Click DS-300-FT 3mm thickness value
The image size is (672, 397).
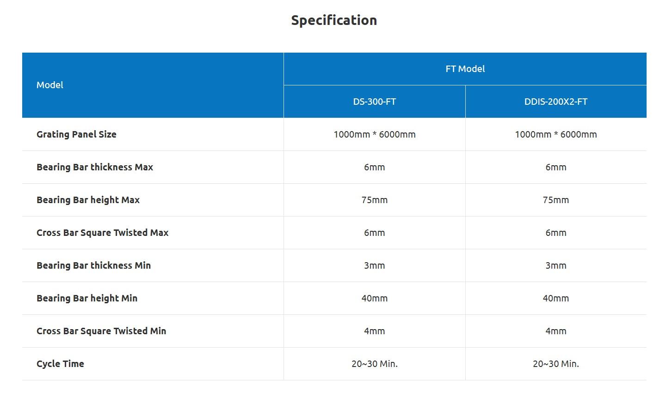pyautogui.click(x=374, y=265)
